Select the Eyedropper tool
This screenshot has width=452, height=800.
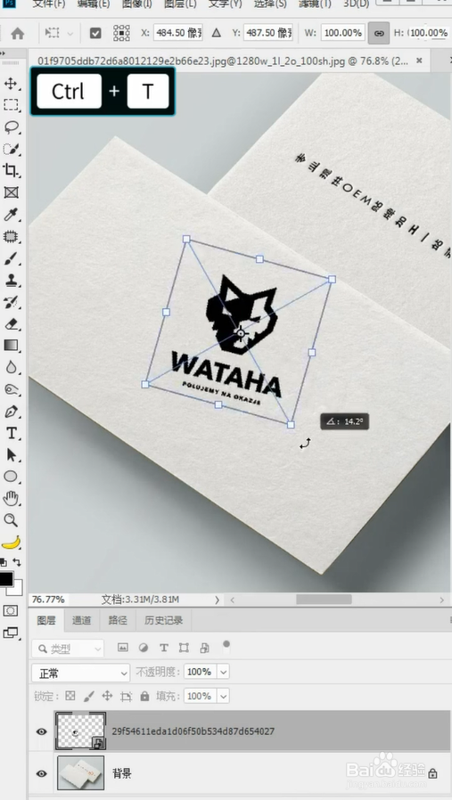[x=11, y=215]
